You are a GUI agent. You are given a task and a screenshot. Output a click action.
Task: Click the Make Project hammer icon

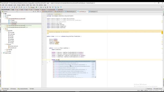click(x=29, y=7)
